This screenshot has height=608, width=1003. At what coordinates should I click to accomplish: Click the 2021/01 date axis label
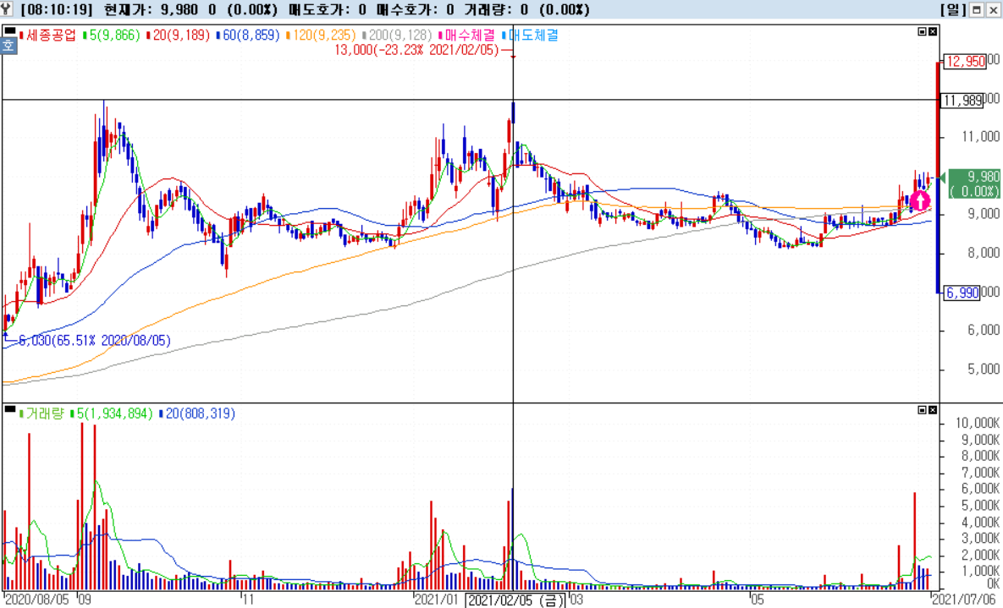(436, 600)
